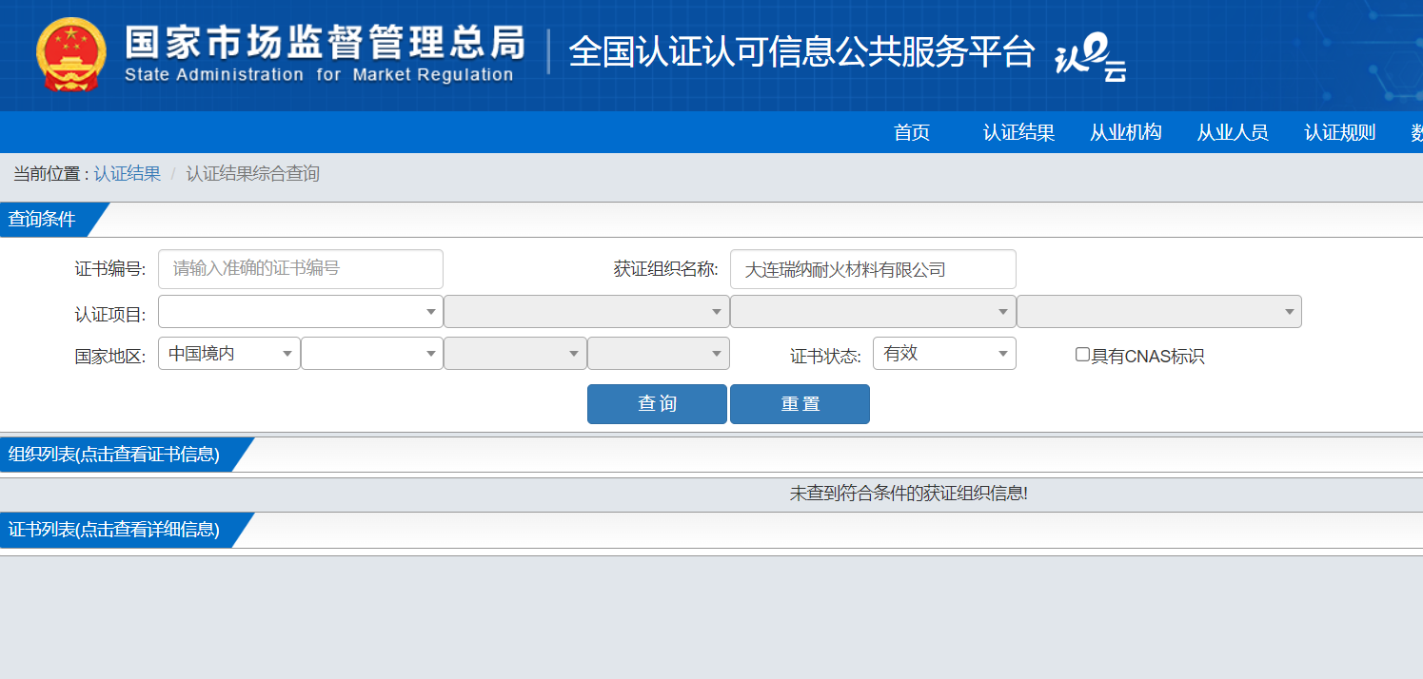
Task: Click the 查询 search button
Action: (657, 404)
